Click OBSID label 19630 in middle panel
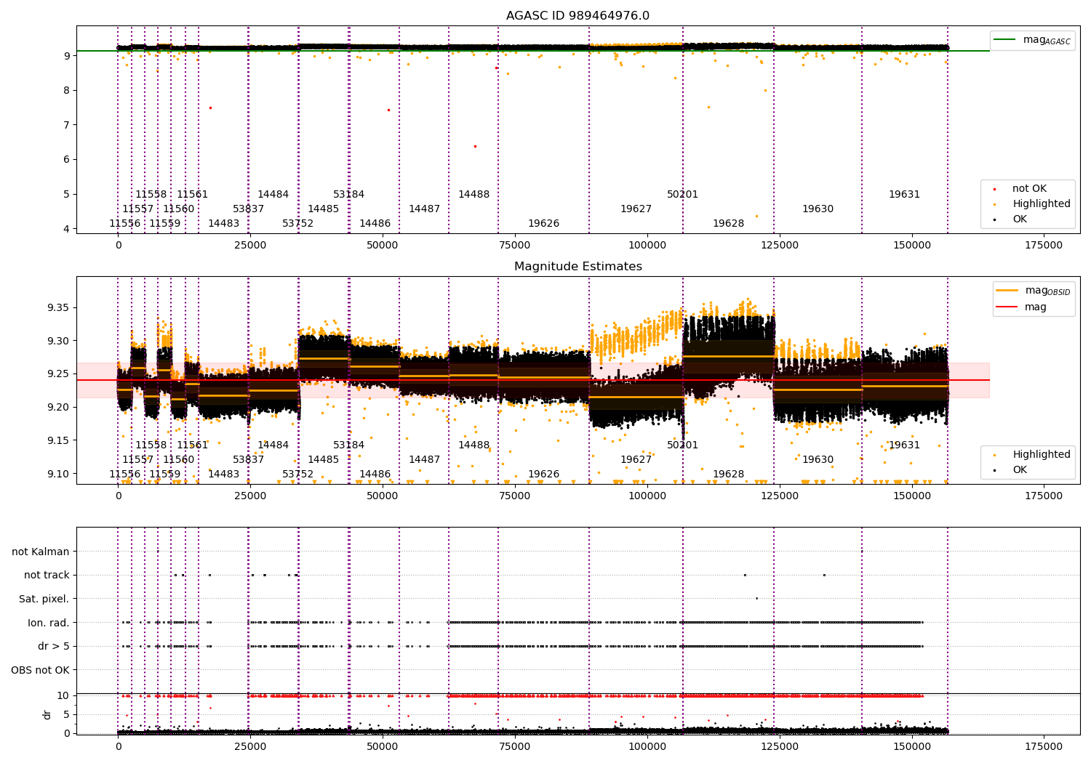 [x=818, y=460]
